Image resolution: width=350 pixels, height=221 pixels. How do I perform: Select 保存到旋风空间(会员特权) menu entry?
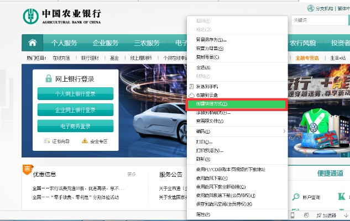pos(237,204)
